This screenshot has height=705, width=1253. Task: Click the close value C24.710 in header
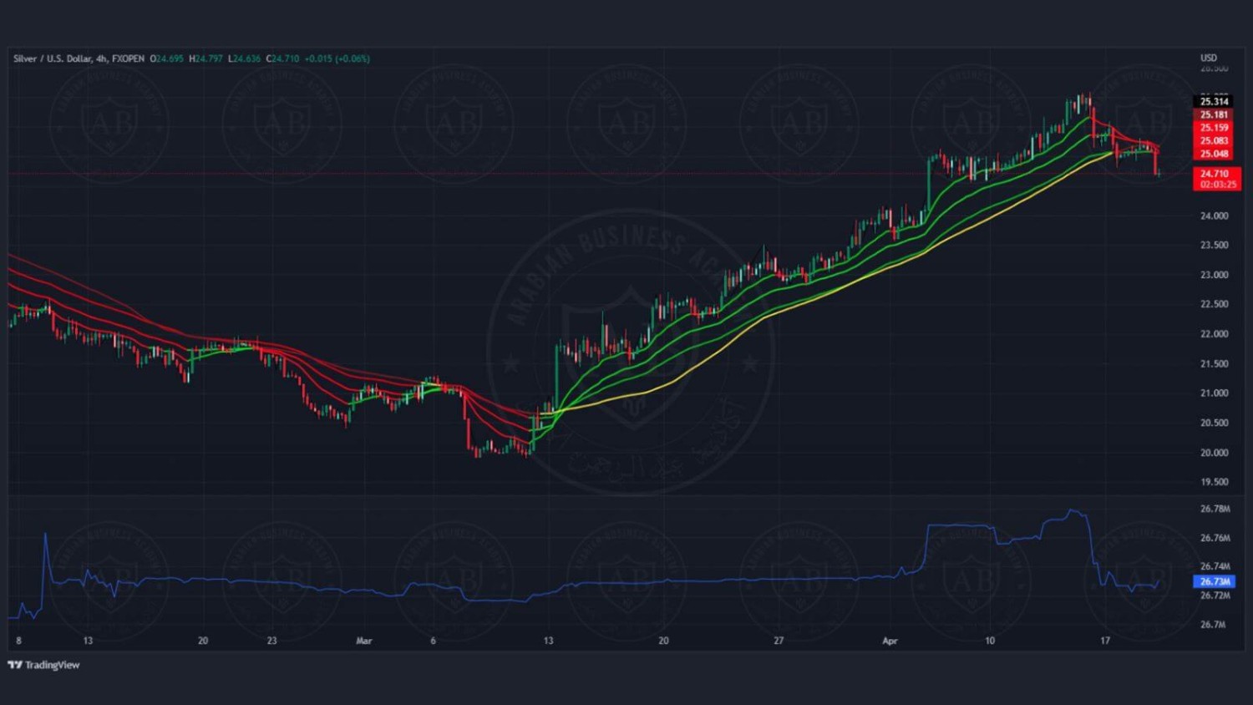[282, 58]
